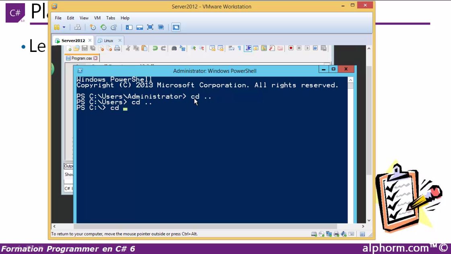Click the VMware Workstation title bar app icon
This screenshot has height=254, width=451.
tap(54, 6)
